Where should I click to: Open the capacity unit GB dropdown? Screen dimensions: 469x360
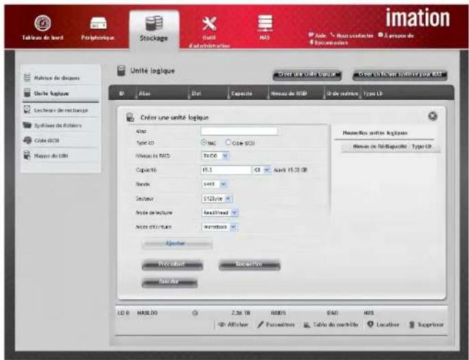261,170
